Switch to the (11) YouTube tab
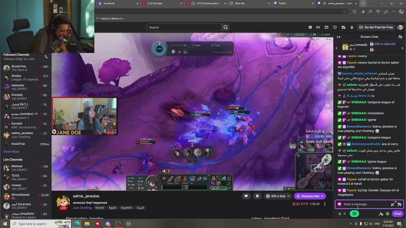The height and width of the screenshot is (228, 406). [x=162, y=3]
